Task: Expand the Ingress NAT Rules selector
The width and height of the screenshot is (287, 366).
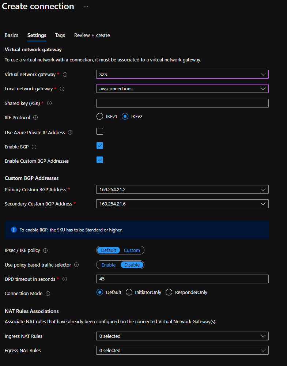Action: pos(263,336)
